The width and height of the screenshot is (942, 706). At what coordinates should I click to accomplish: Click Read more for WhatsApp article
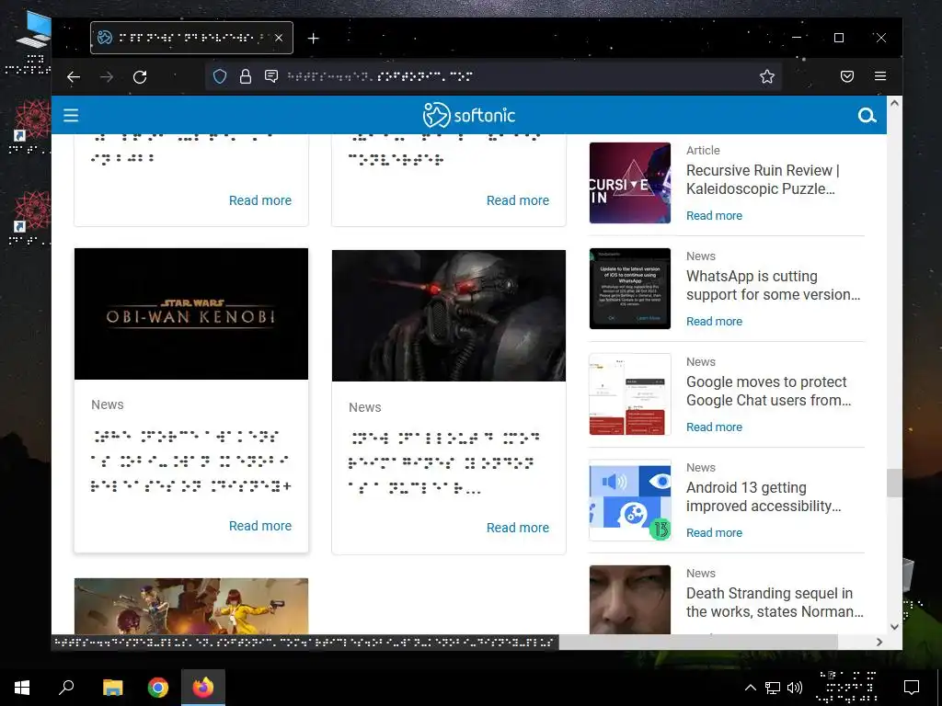tap(714, 321)
